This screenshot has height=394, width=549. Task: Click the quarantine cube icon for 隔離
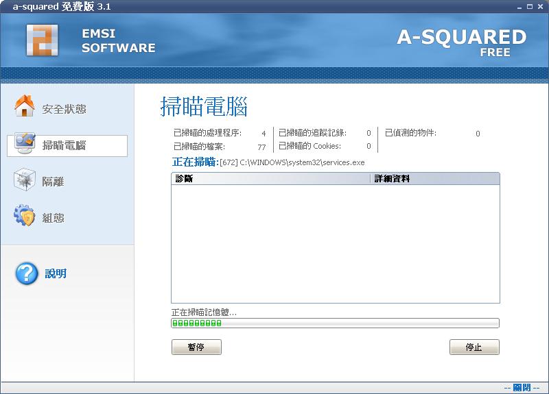click(x=25, y=180)
